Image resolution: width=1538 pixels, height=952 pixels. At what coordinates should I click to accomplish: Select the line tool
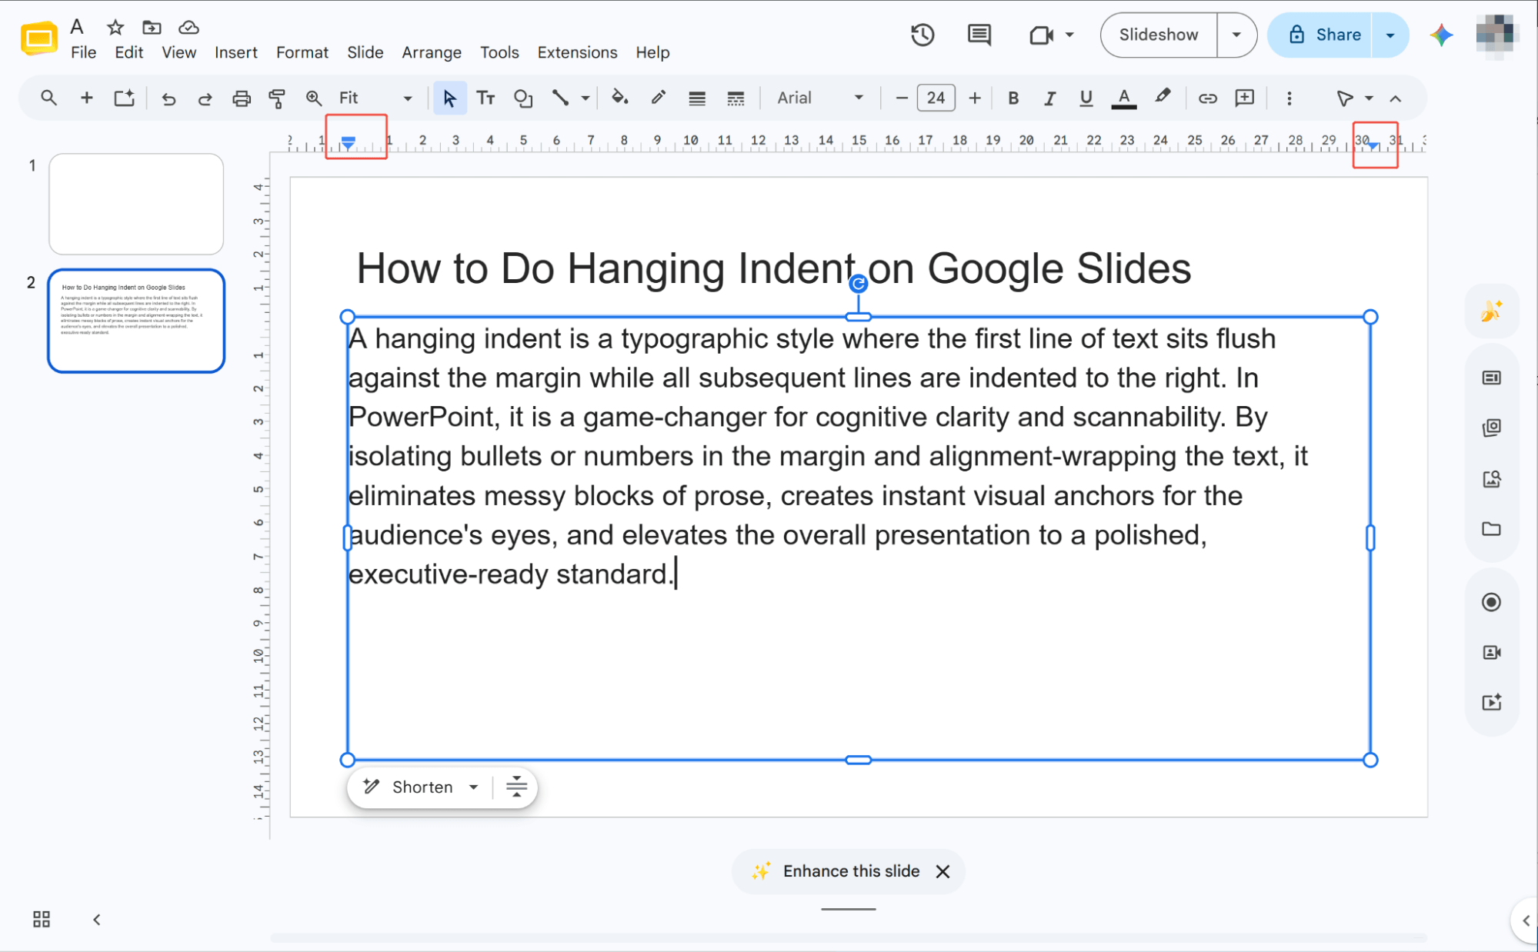(x=560, y=98)
